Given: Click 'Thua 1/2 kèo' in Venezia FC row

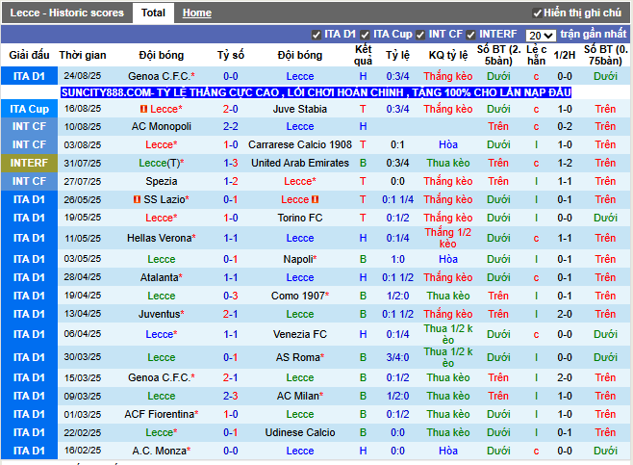Looking at the screenshot, I should [x=447, y=334].
